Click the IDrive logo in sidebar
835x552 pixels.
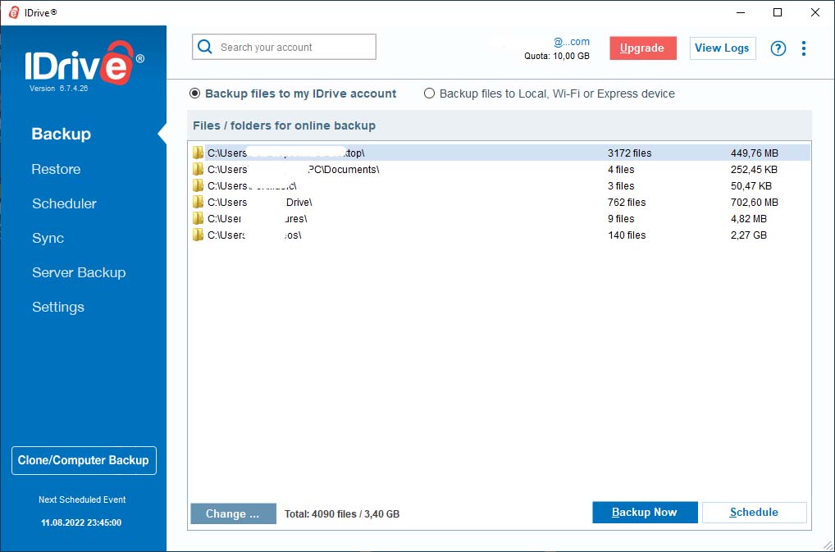84,63
